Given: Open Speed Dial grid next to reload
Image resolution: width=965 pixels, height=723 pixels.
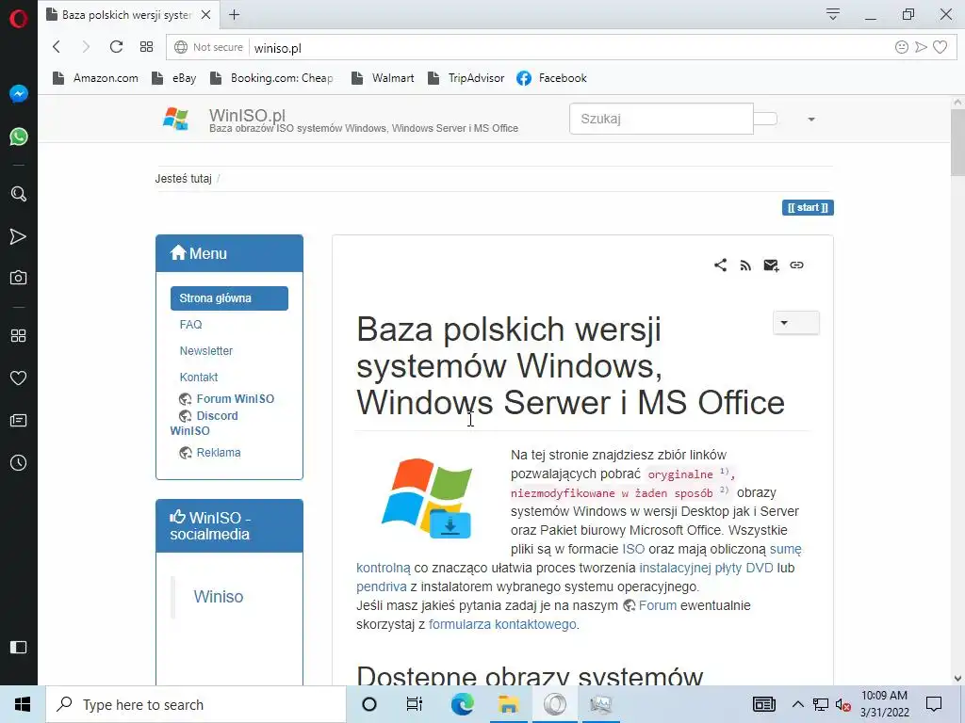Looking at the screenshot, I should 146,47.
